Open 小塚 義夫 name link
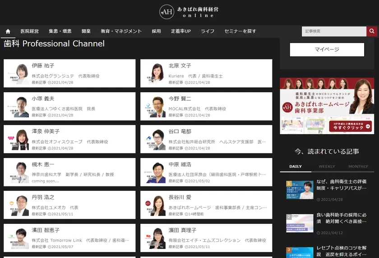 (43, 99)
